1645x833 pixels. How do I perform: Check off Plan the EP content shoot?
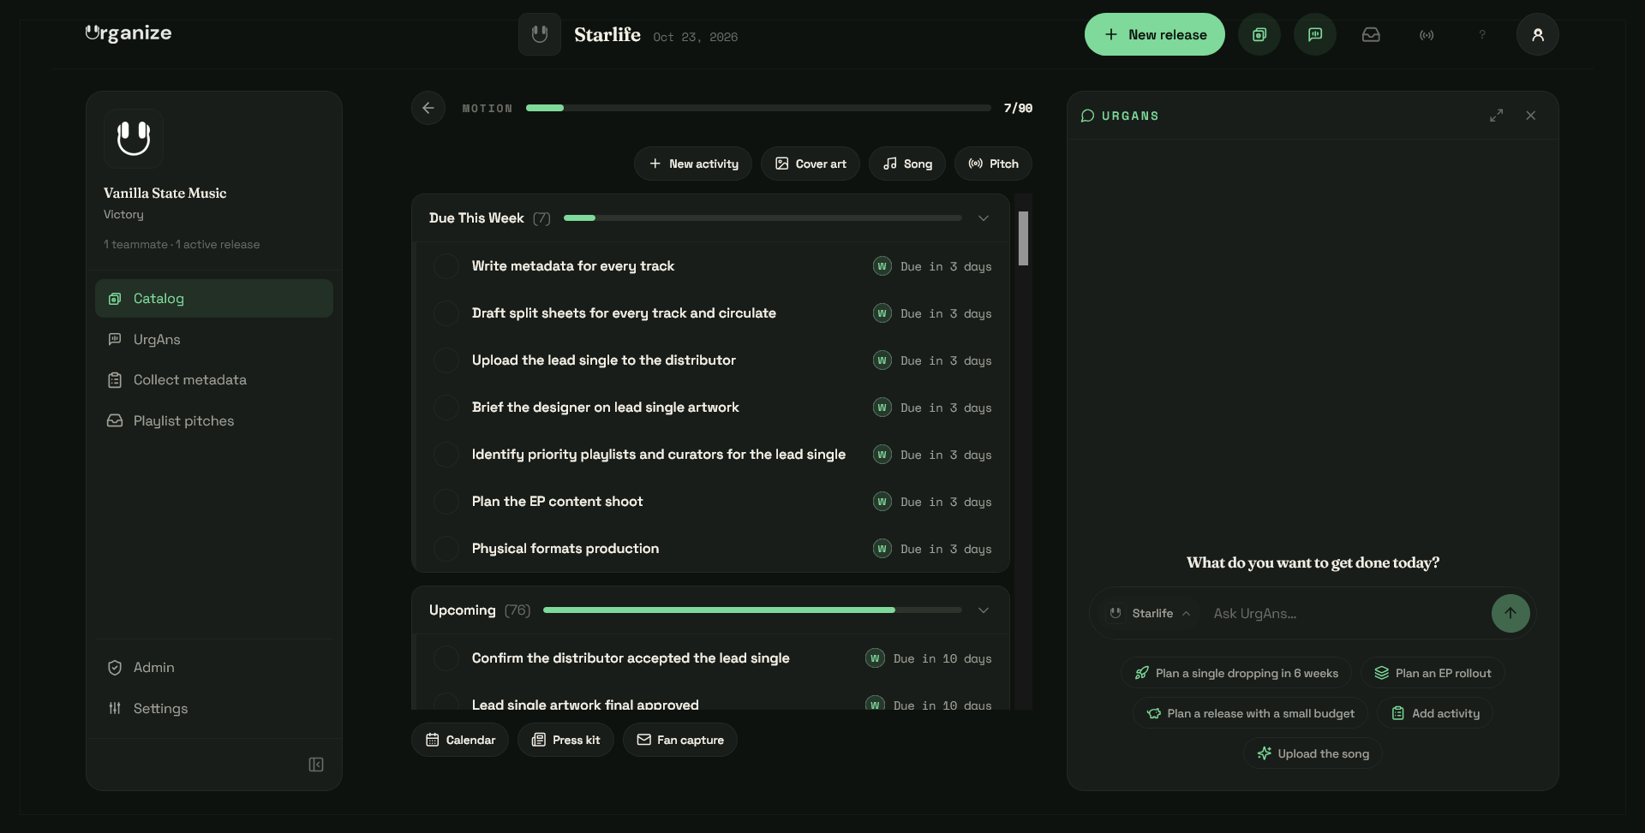pos(446,502)
